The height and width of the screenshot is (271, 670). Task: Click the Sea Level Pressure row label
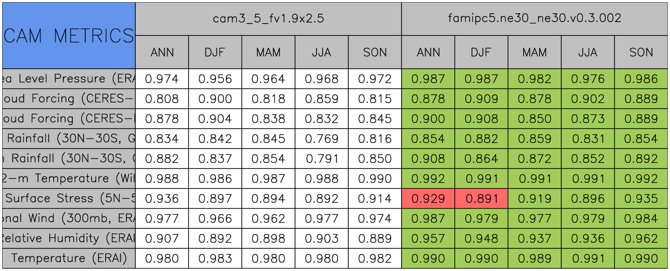[x=69, y=79]
